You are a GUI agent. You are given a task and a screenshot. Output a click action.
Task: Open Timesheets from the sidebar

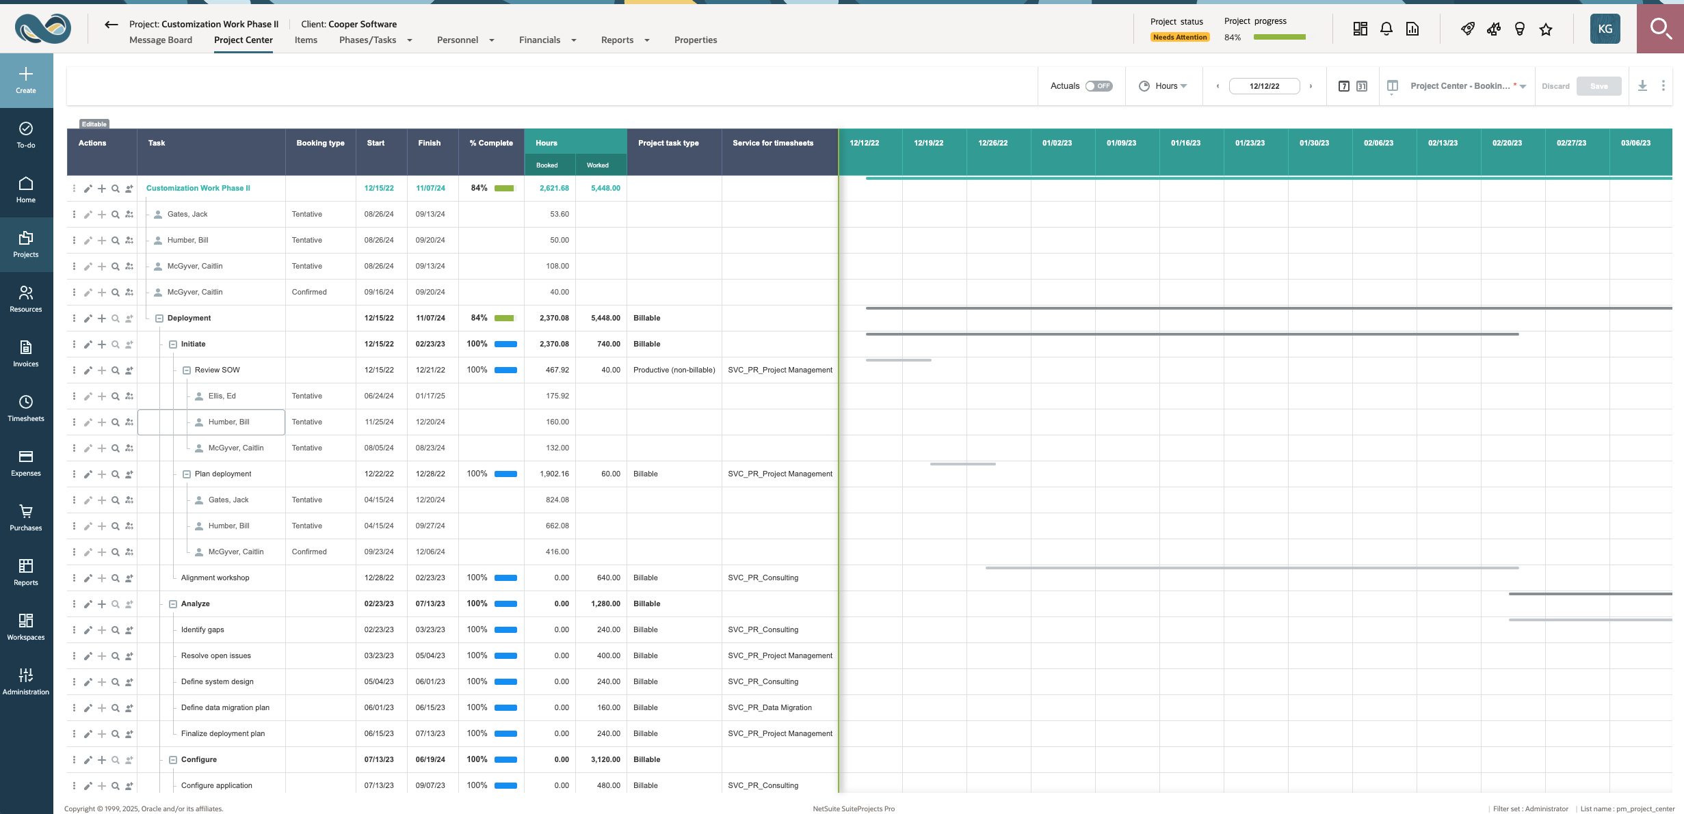pos(26,408)
